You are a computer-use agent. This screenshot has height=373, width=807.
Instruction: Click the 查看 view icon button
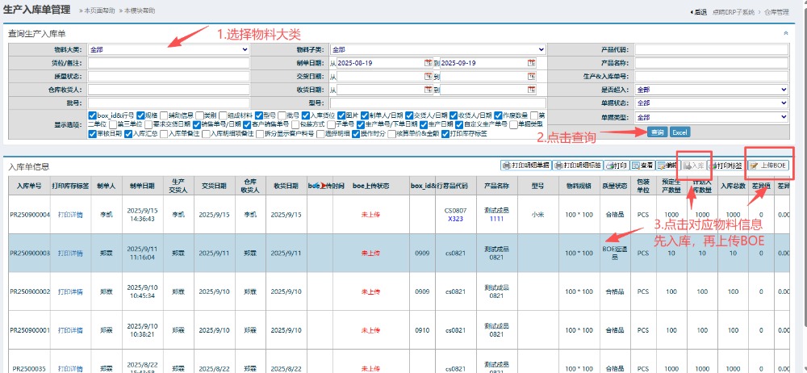pos(642,165)
